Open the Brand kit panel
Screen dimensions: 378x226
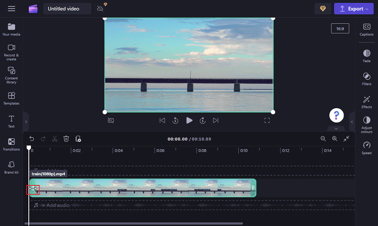[x=11, y=168]
